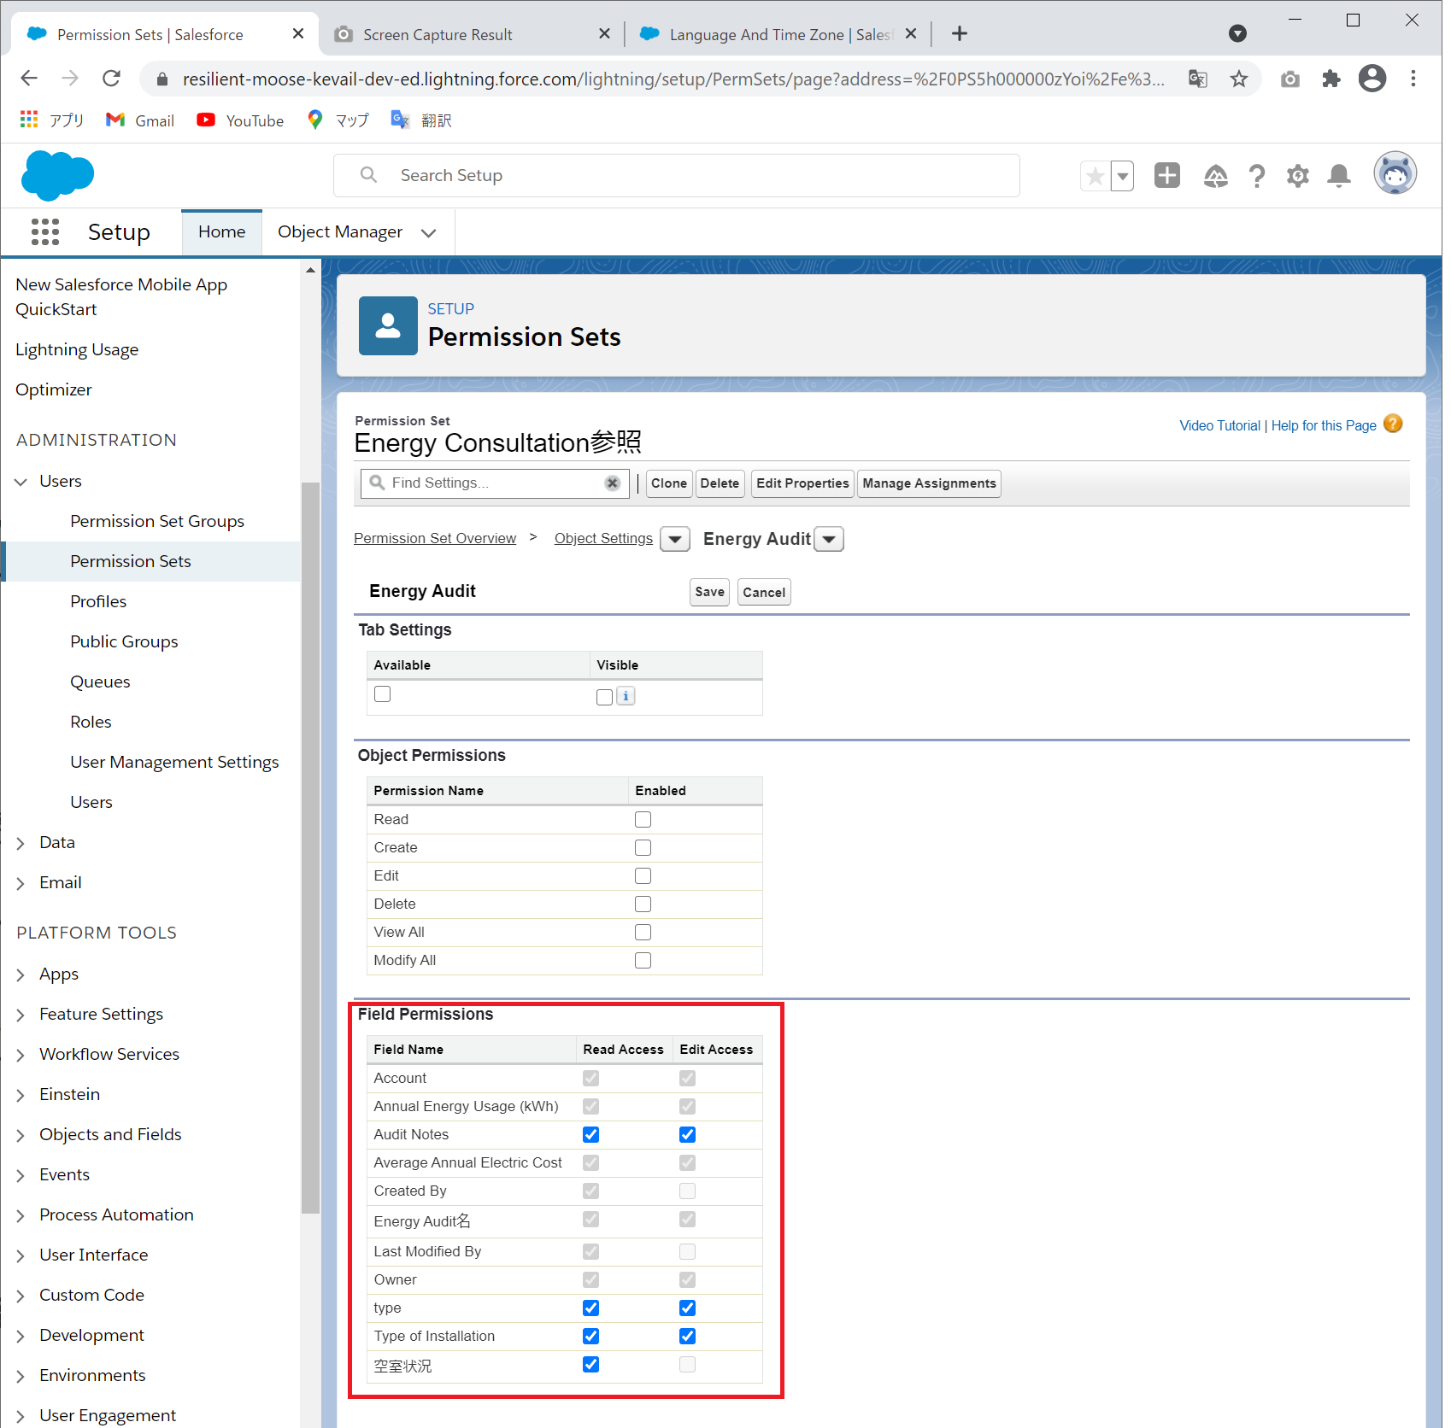Enable the Edit object permission
This screenshot has height=1428, width=1451.
[643, 876]
